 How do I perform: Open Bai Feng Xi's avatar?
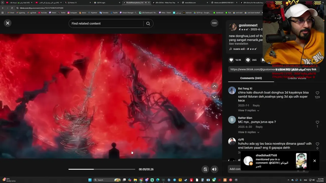tap(232, 90)
